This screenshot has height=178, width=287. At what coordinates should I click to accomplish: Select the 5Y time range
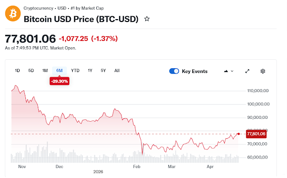coord(103,71)
